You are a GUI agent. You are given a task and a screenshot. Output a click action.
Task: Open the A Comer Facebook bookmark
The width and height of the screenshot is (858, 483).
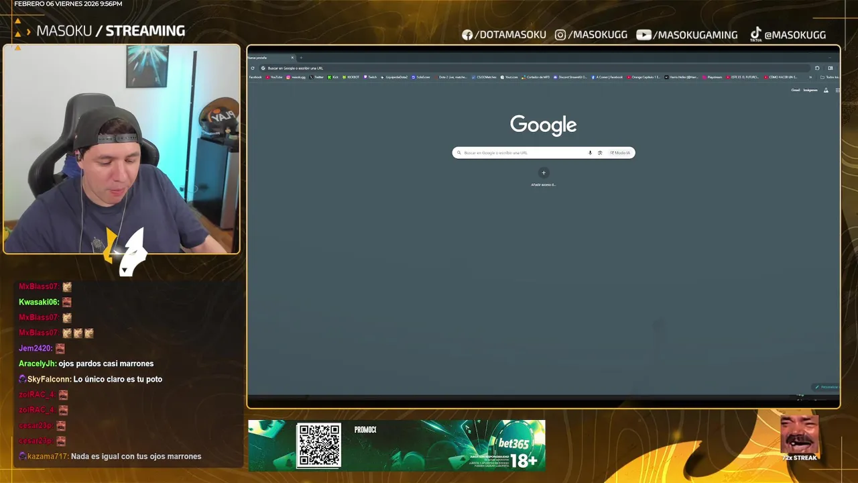tap(607, 77)
